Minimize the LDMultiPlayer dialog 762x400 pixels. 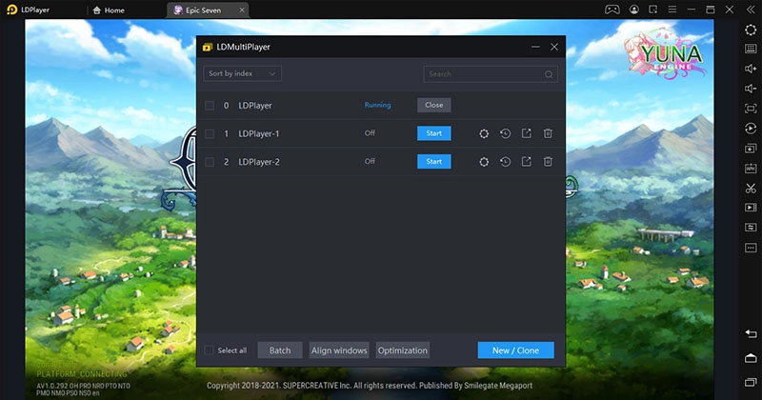pyautogui.click(x=535, y=47)
